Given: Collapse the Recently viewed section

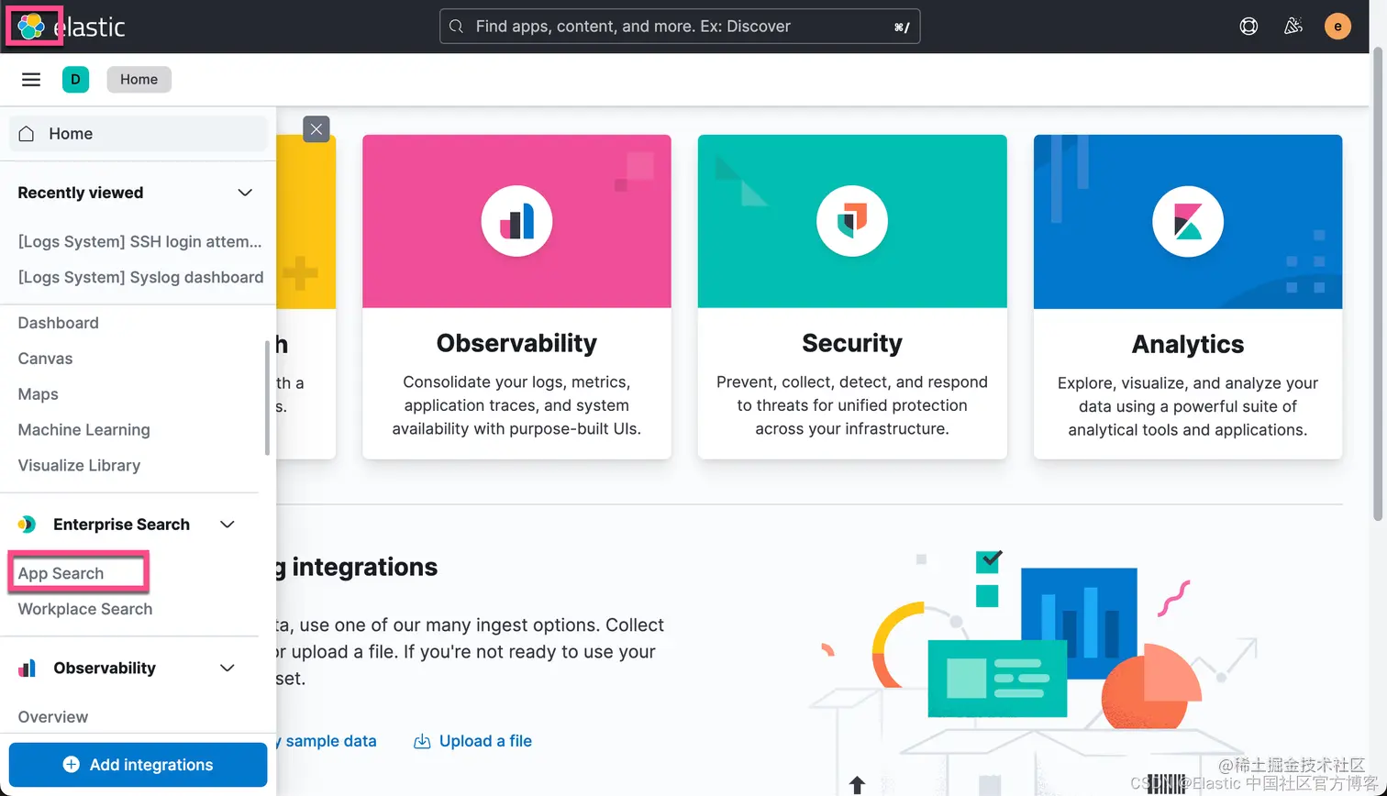Looking at the screenshot, I should tap(245, 193).
